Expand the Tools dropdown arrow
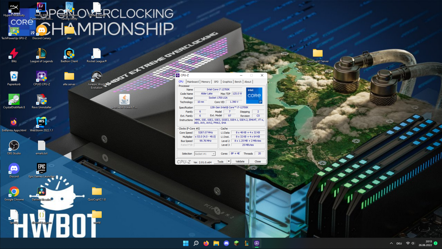This screenshot has width=442, height=249. pyautogui.click(x=229, y=161)
